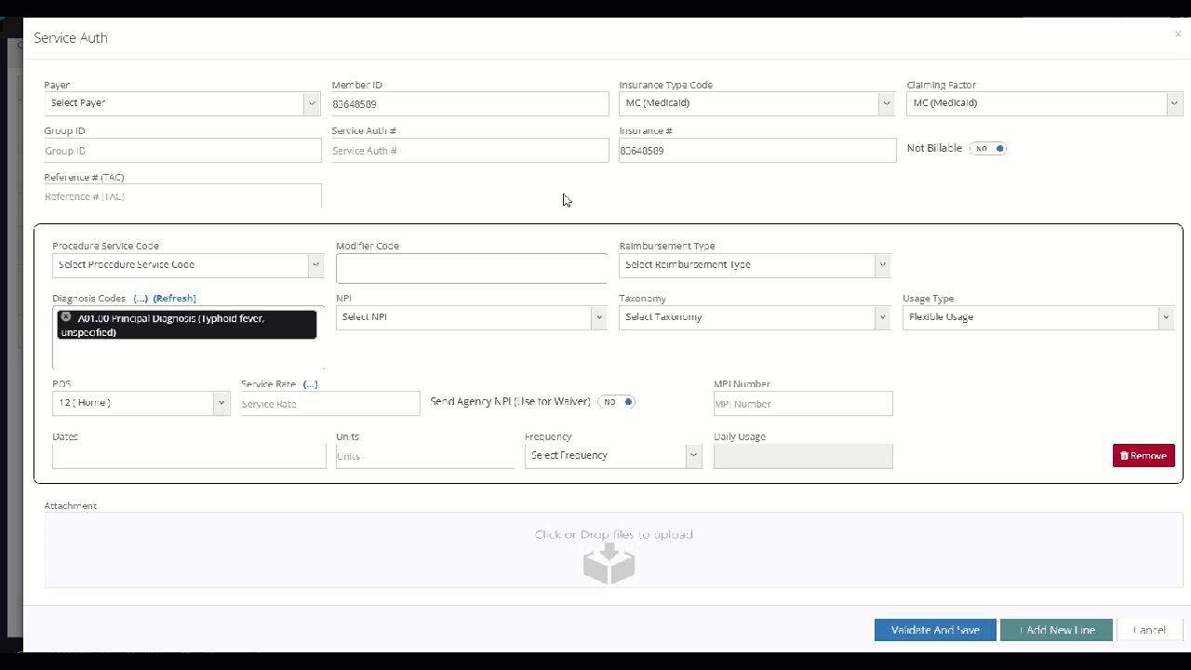The height and width of the screenshot is (670, 1191).
Task: Expand the Usage Type dropdown
Action: click(1037, 317)
